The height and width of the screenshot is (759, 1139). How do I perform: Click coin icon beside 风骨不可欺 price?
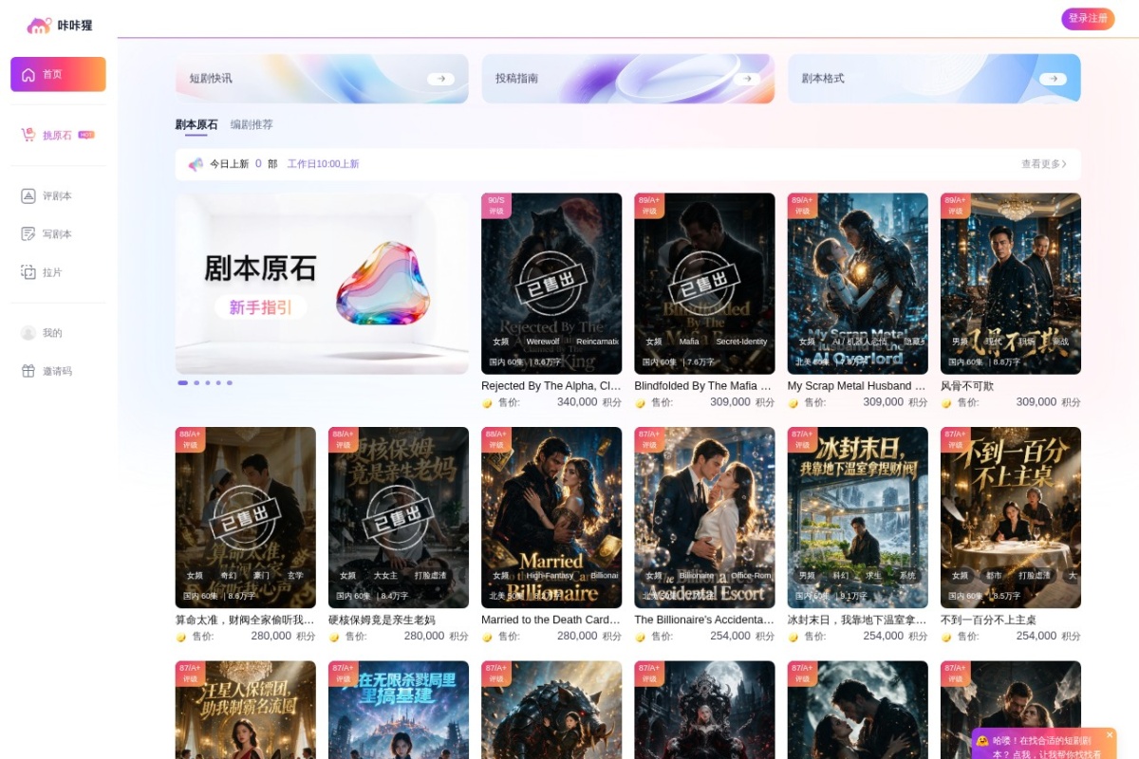(946, 403)
